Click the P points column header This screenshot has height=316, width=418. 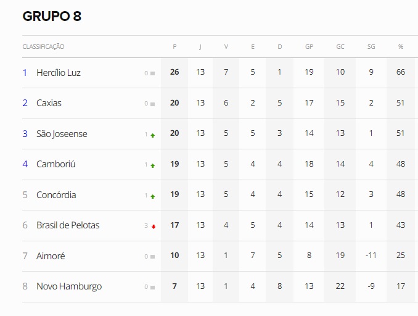(x=174, y=47)
